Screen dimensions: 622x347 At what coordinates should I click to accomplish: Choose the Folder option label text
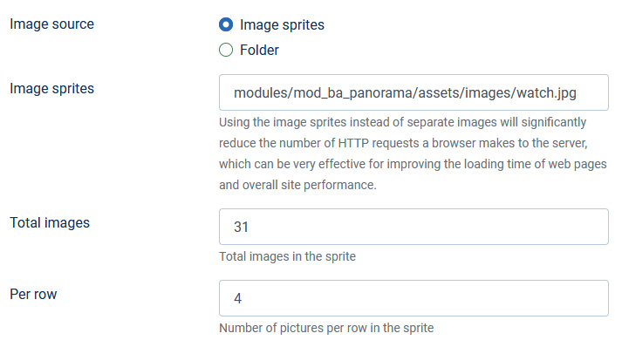point(259,51)
